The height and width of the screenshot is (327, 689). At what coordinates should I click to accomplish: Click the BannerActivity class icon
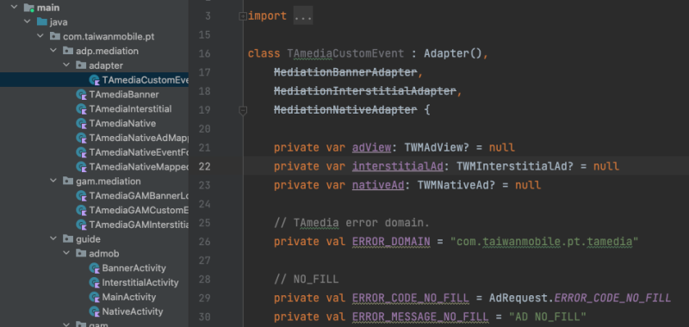95,268
